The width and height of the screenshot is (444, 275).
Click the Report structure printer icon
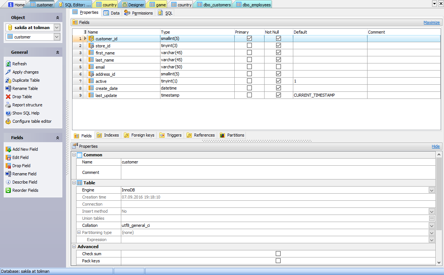[8, 105]
